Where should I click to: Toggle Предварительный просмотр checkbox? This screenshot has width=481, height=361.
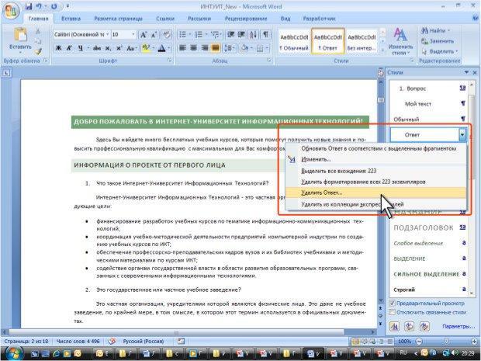point(392,304)
